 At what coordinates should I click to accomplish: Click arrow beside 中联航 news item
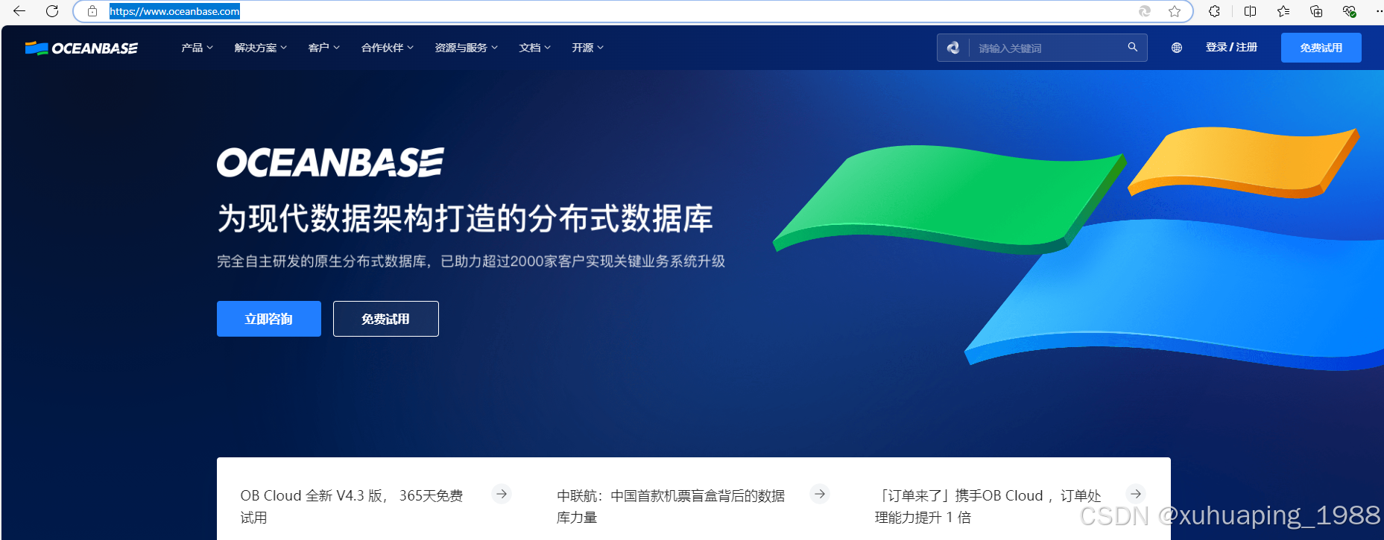(820, 494)
